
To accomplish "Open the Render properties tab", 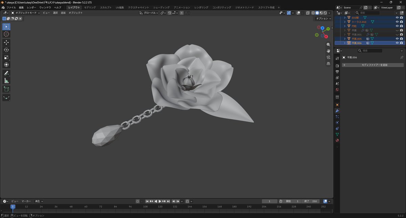I will [x=337, y=66].
